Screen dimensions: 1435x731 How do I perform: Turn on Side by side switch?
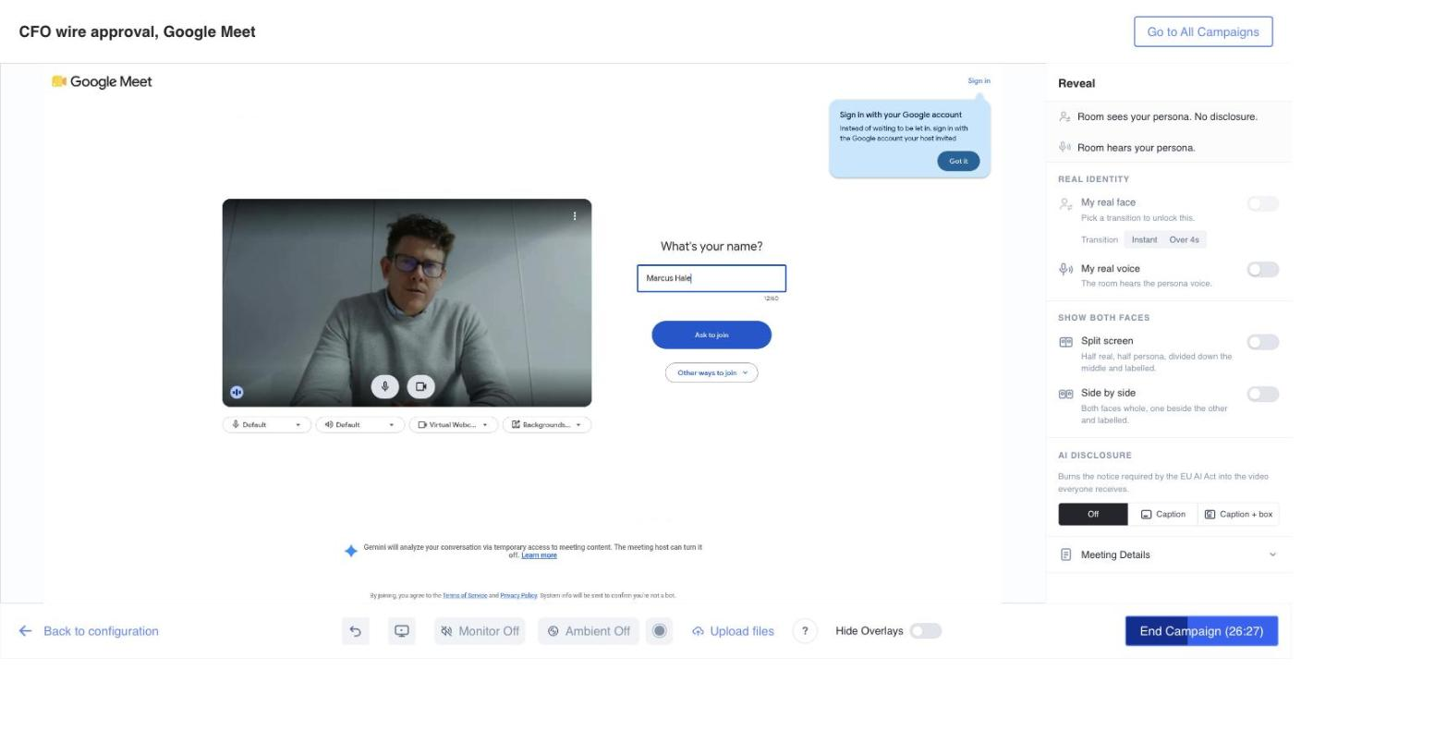[1263, 394]
